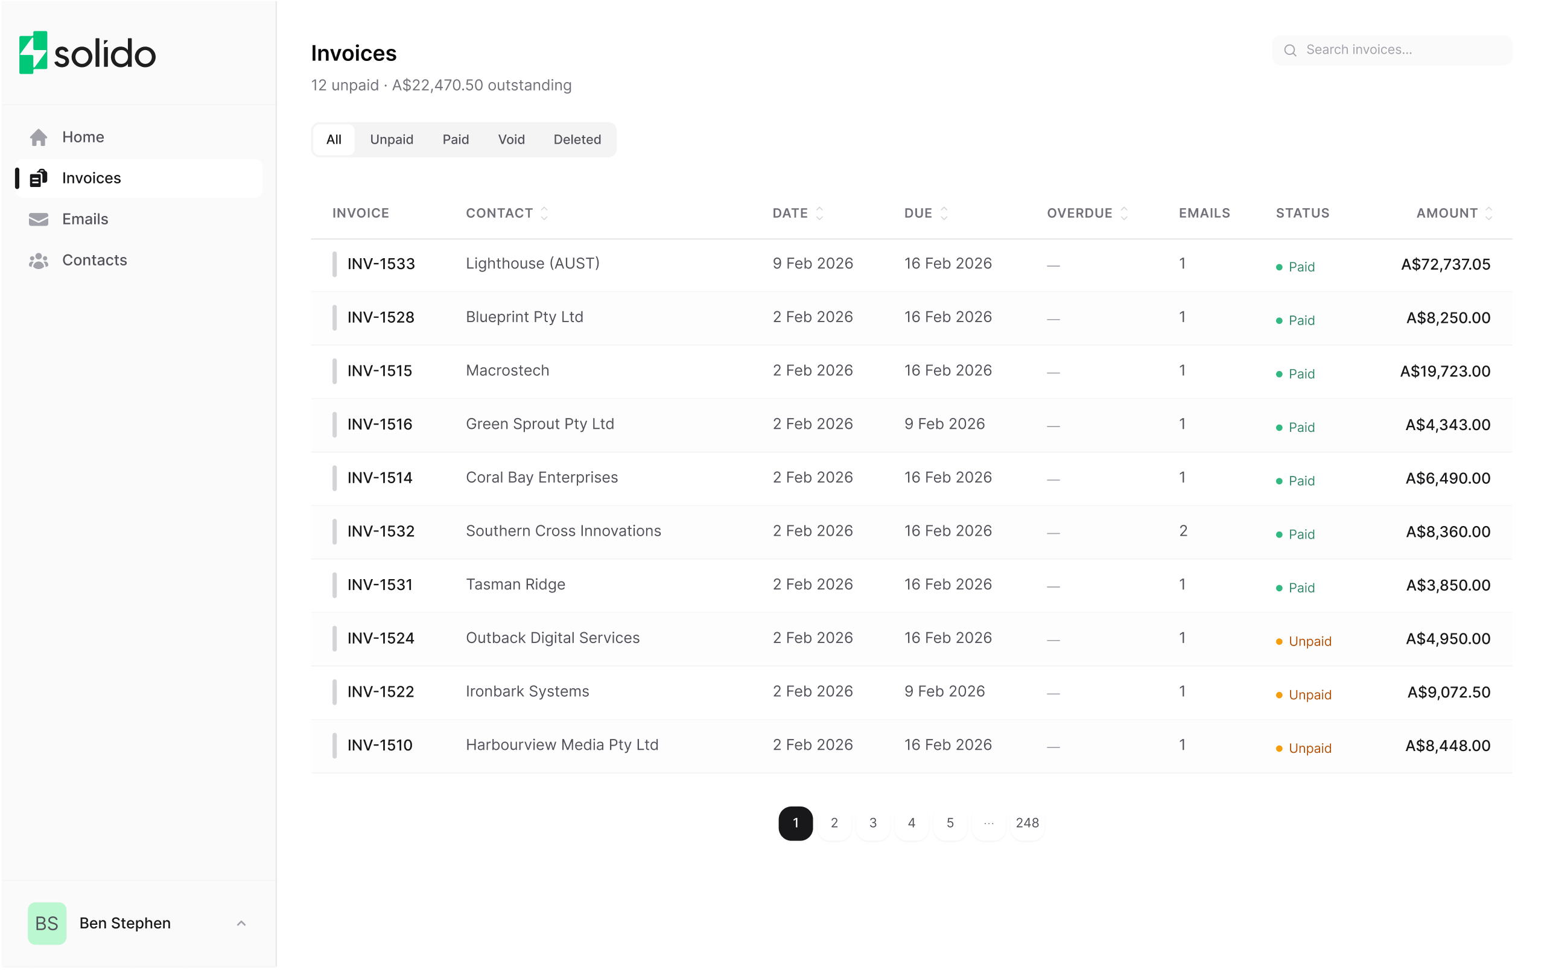Click the Date column sort arrows
This screenshot has width=1547, height=970.
819,212
